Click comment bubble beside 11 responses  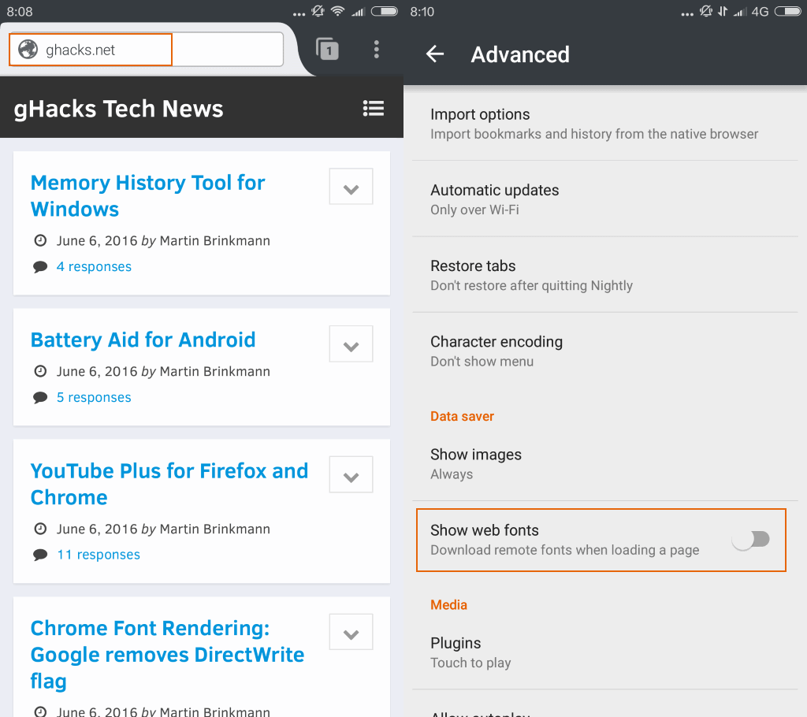click(40, 555)
